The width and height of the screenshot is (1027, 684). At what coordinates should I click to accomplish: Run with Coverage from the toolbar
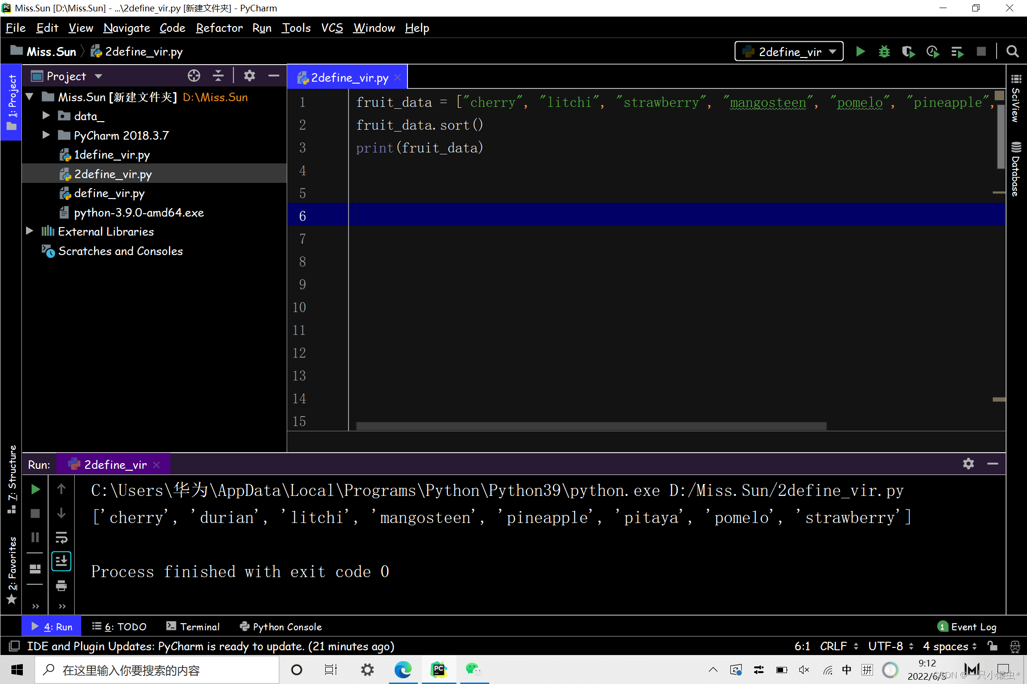(908, 51)
